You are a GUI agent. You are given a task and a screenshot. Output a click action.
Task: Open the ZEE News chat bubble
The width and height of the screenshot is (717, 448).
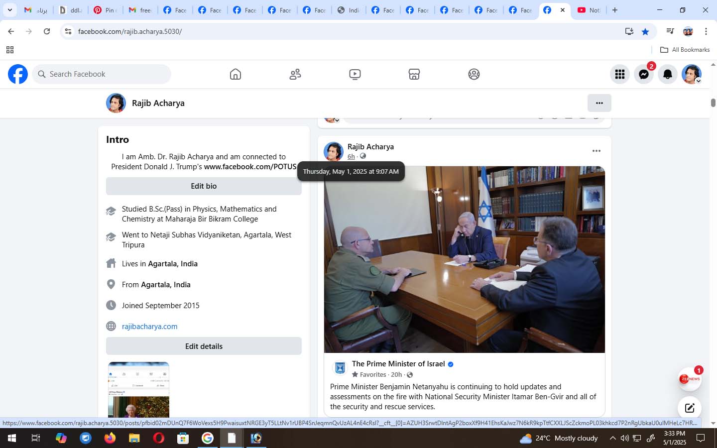[690, 379]
